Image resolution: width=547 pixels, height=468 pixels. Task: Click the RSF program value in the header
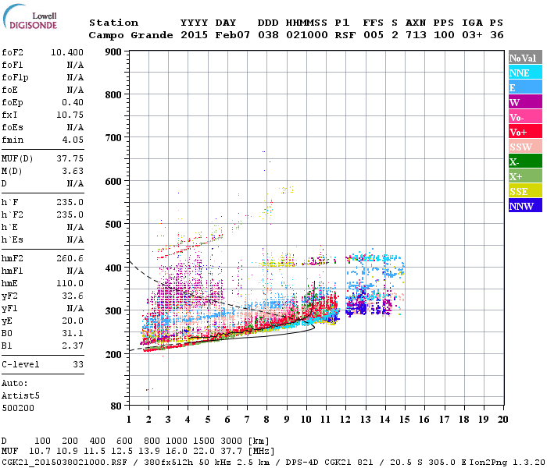tap(345, 35)
